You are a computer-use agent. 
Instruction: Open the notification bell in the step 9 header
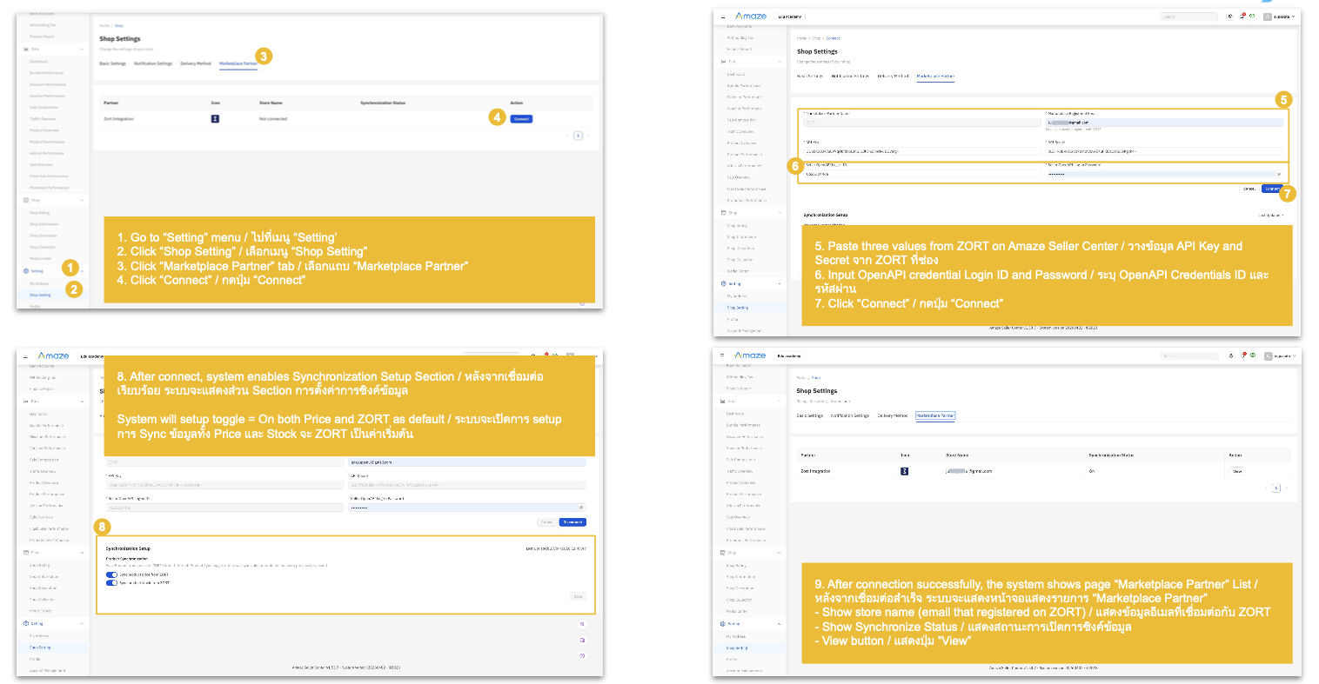point(1242,355)
